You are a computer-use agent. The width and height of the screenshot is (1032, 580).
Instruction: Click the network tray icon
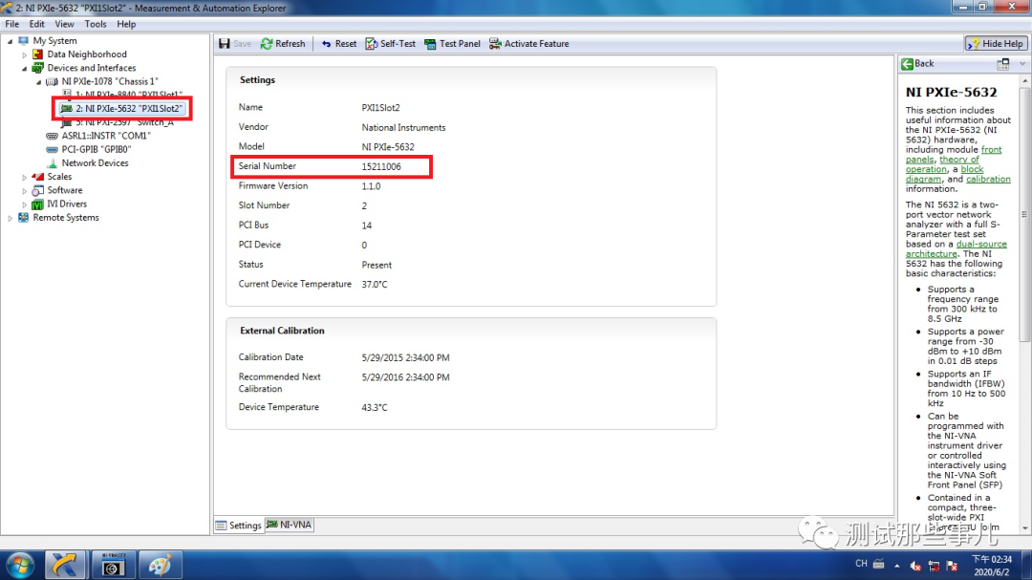pos(934,566)
